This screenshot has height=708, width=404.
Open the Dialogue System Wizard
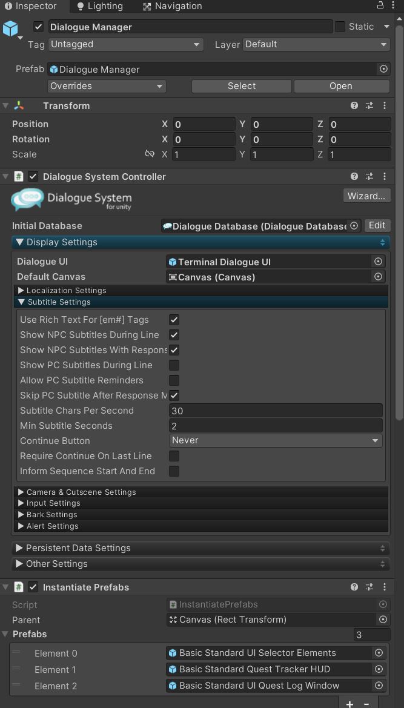coord(366,196)
